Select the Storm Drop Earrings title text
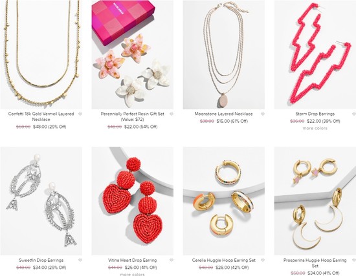356x276 pixels. (315, 114)
